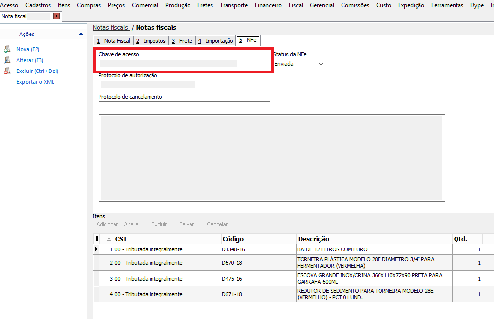This screenshot has width=494, height=319.
Task: Click the Notas fiscais breadcrumb link
Action: 111,28
